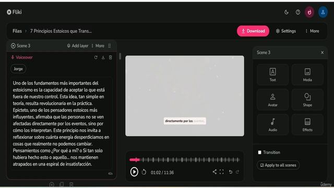This screenshot has width=334, height=188.
Task: Click the Scene 3 drag handle dots
Action: 110,46
